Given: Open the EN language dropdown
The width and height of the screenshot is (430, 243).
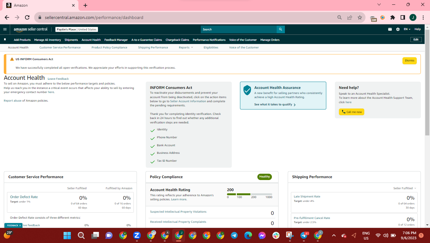Looking at the screenshot, I should pyautogui.click(x=407, y=29).
